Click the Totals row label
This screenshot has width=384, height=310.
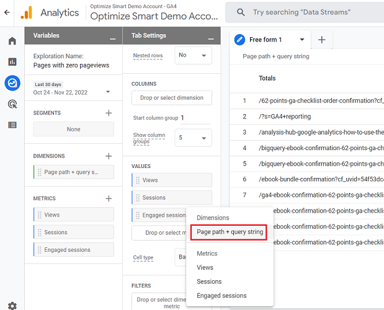pyautogui.click(x=267, y=78)
